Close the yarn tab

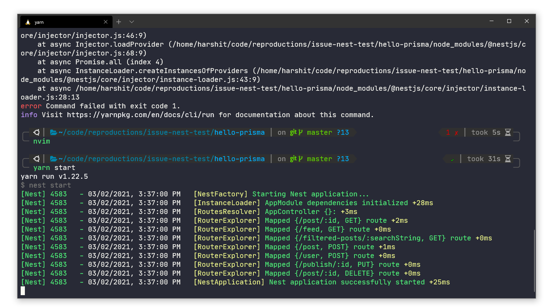tap(106, 22)
